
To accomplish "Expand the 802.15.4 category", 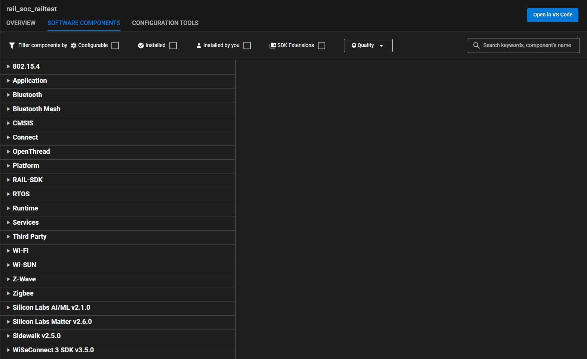I will [x=9, y=66].
